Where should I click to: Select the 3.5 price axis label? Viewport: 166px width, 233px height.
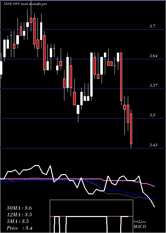[152, 115]
